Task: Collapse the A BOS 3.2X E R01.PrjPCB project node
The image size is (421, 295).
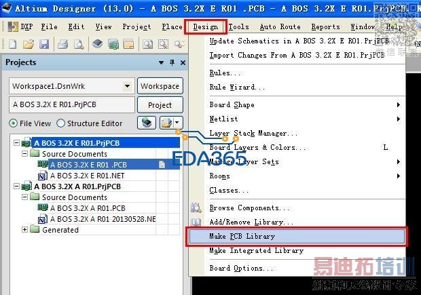Action: (16, 142)
